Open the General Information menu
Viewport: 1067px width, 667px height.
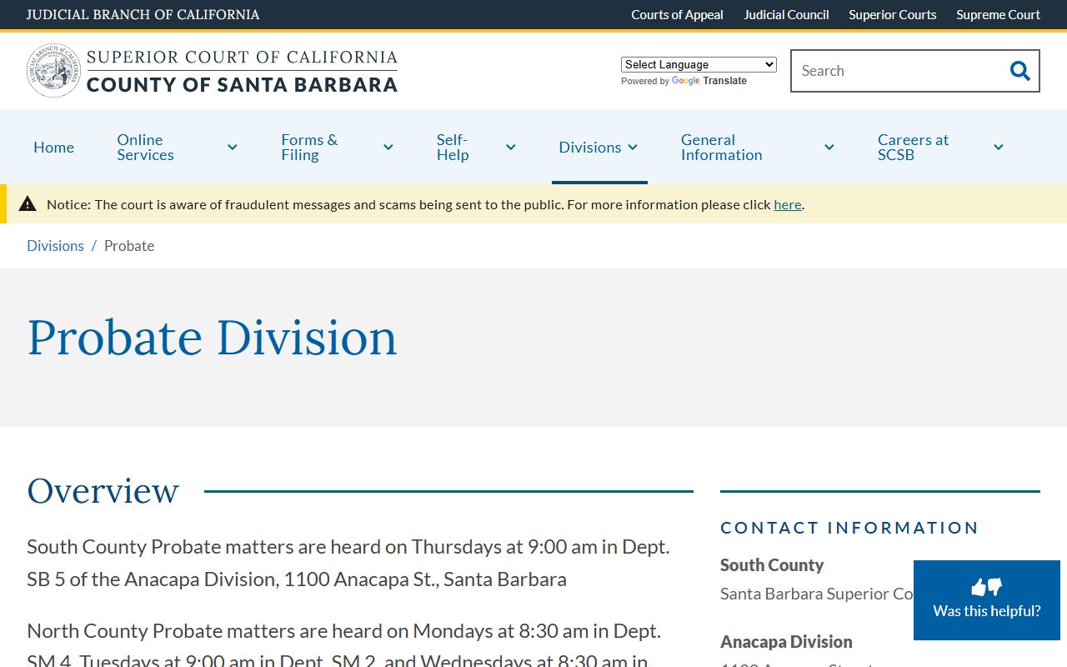722,148
